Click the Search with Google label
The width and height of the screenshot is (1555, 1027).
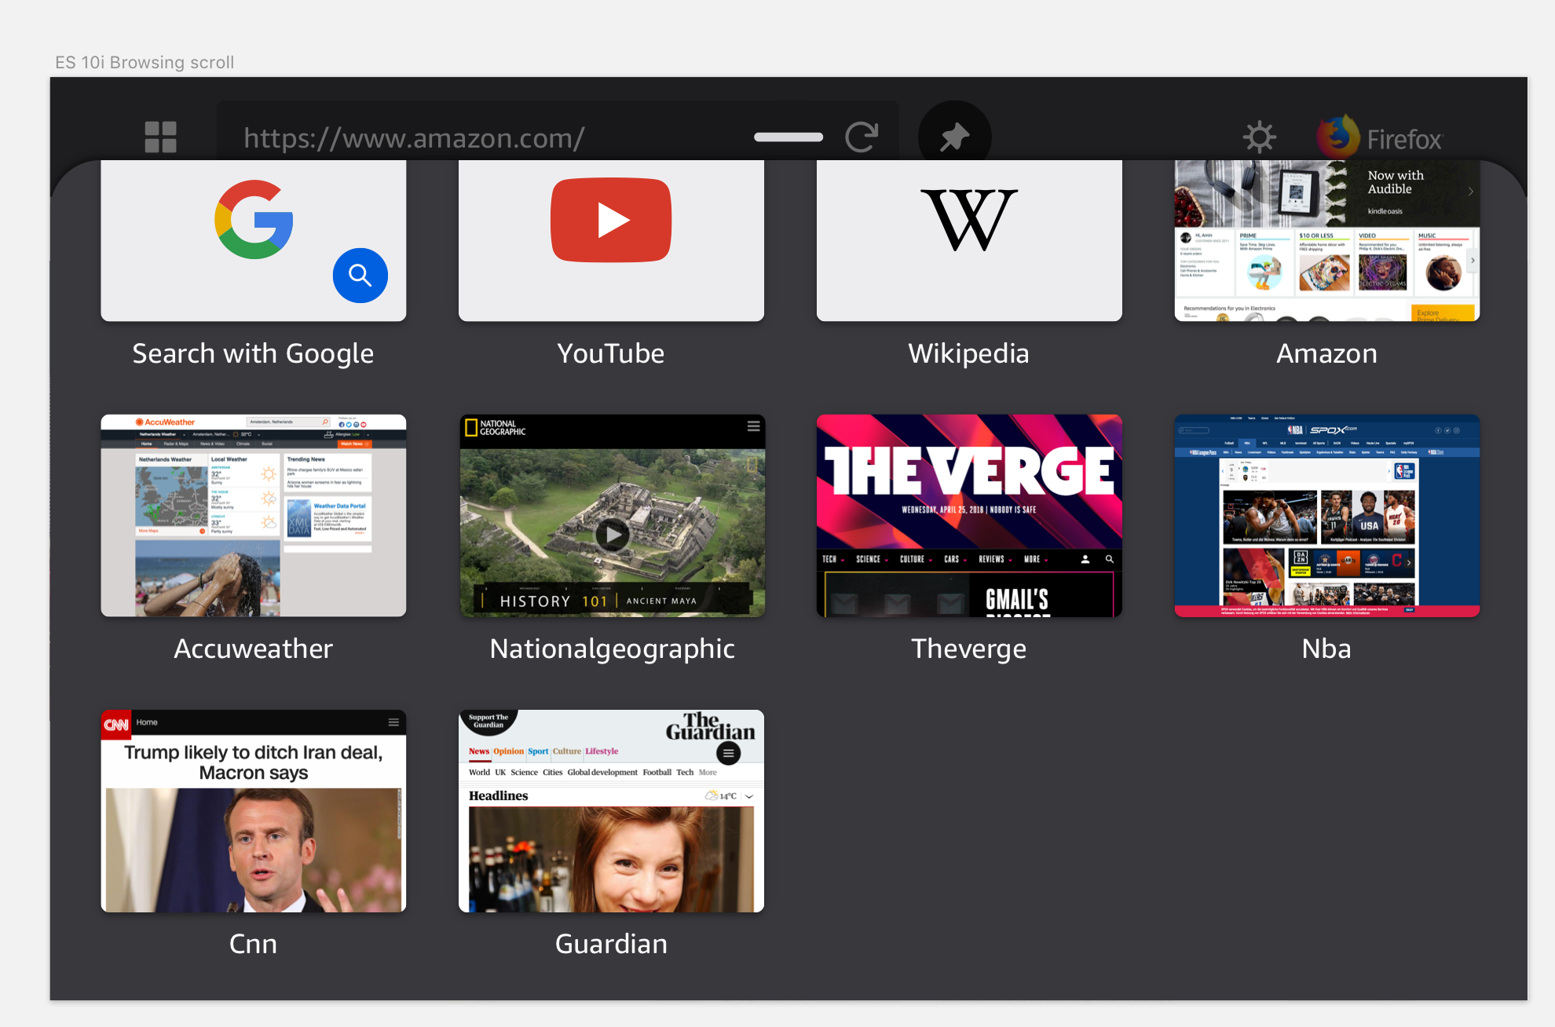tap(253, 354)
